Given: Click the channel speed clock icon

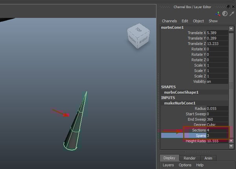Looking at the screenshot, I should (x=225, y=13).
